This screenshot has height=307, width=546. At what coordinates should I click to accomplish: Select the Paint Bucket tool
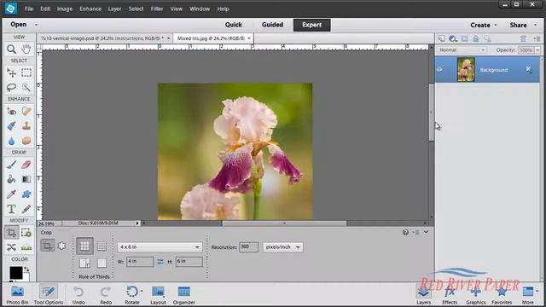click(11, 179)
